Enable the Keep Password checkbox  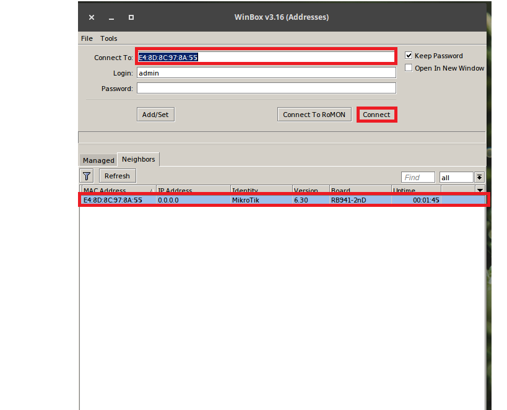[x=408, y=55]
